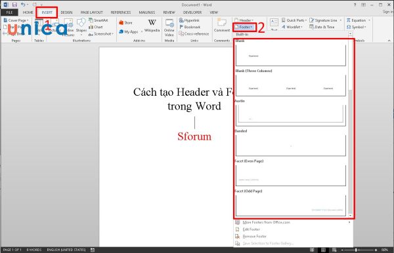This screenshot has height=253, width=394.
Task: Click the Wikipedia add-in icon
Action: point(152,26)
